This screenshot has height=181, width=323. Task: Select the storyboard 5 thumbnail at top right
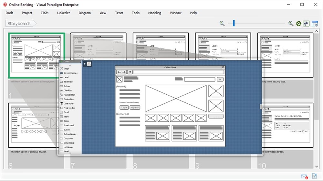click(285, 55)
